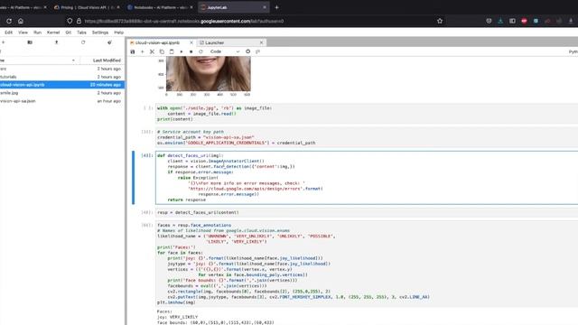Open a new browser tab
This screenshot has width=578, height=325.
(276, 7)
